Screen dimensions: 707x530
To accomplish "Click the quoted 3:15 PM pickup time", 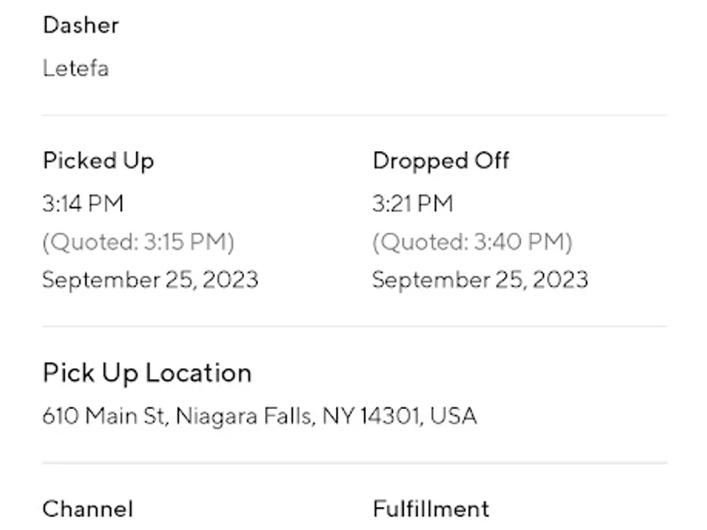I will tap(138, 241).
